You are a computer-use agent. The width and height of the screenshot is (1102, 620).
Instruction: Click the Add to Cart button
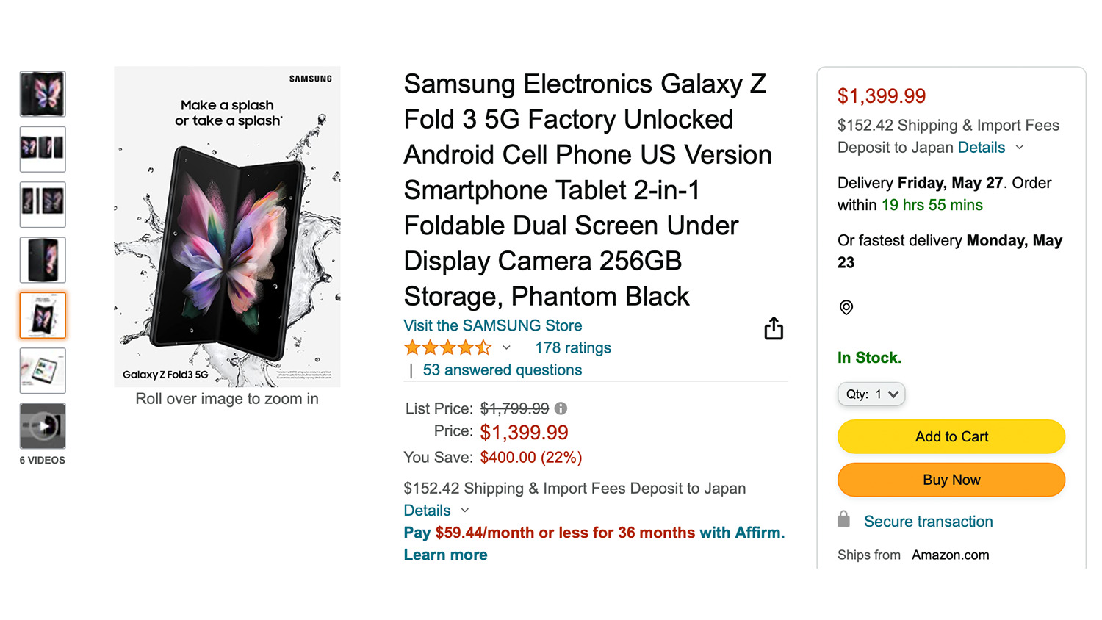(951, 436)
